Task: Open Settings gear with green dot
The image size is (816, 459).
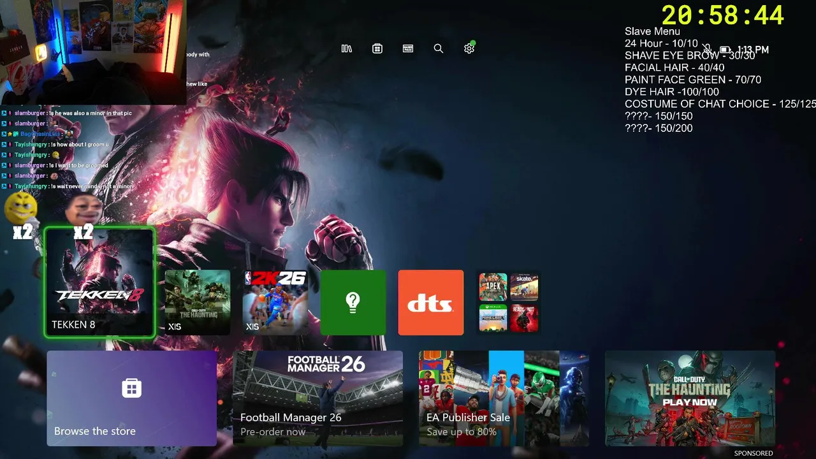Action: (x=469, y=48)
